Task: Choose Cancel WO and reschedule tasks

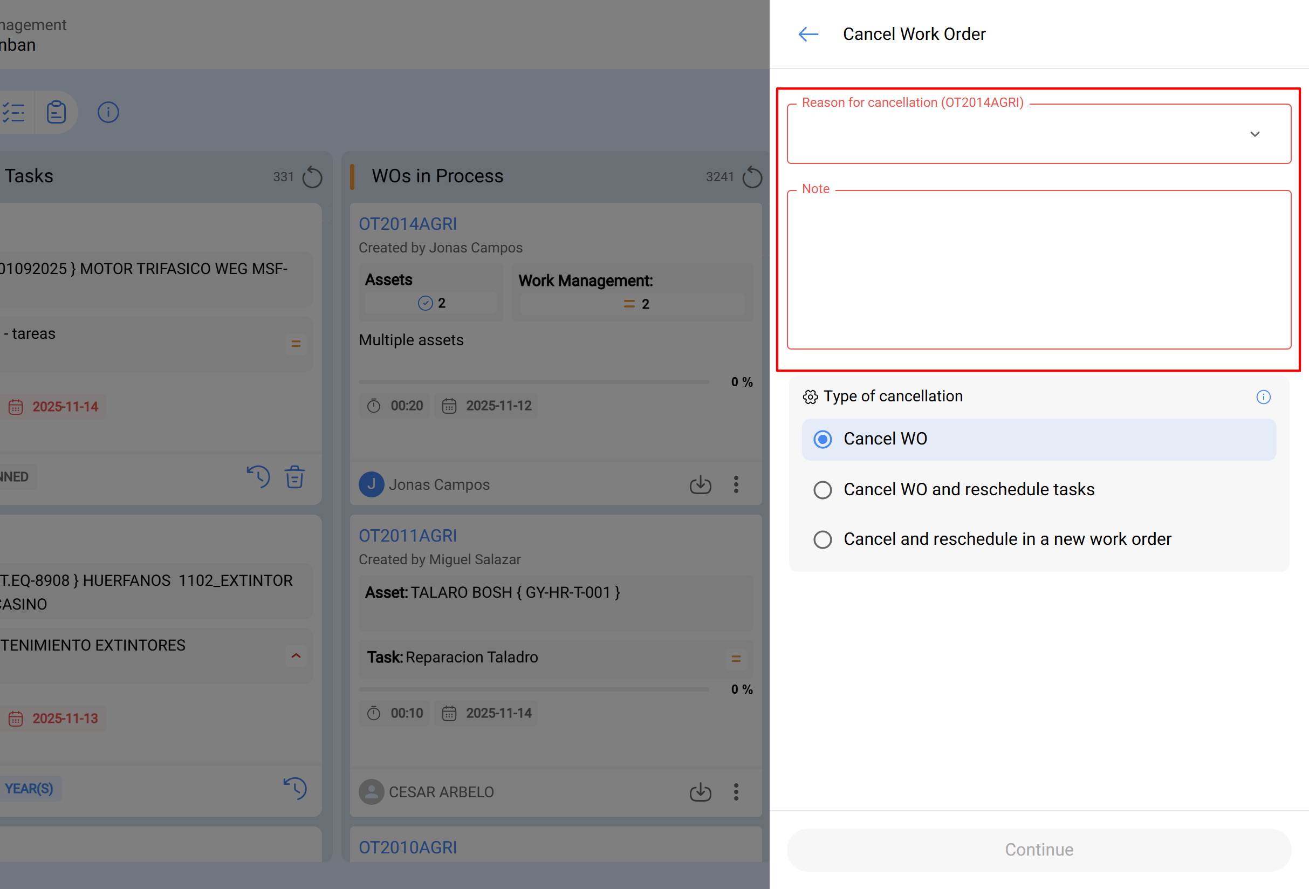Action: [x=823, y=490]
